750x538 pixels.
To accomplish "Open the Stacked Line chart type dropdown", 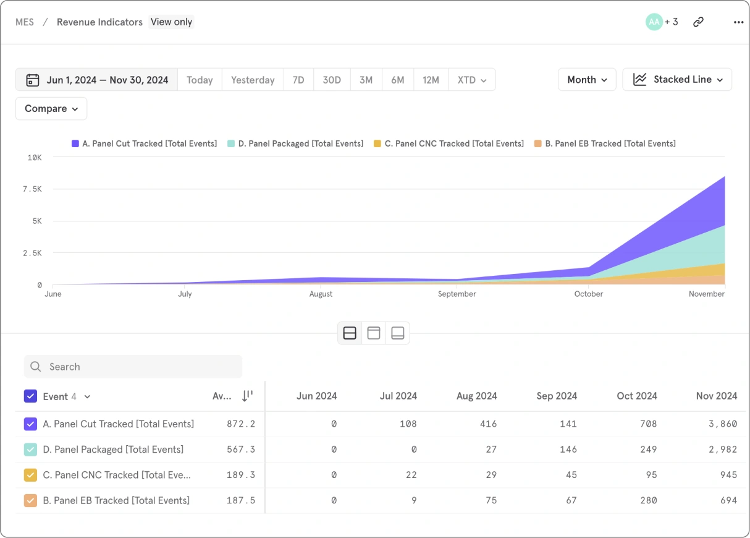I will tap(677, 79).
